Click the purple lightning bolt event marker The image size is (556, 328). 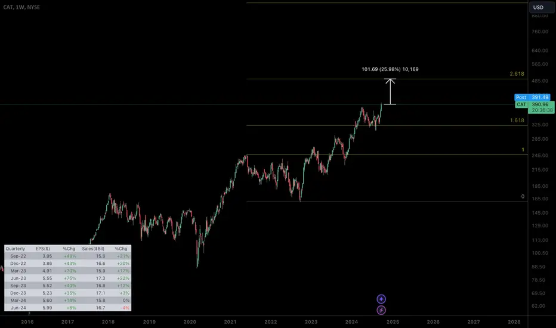coord(381,310)
